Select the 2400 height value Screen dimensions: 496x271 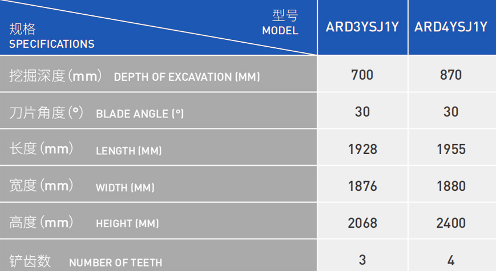pyautogui.click(x=451, y=223)
